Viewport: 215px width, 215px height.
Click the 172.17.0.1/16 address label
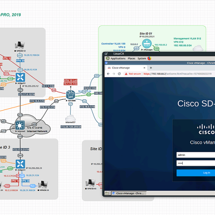click(47, 107)
